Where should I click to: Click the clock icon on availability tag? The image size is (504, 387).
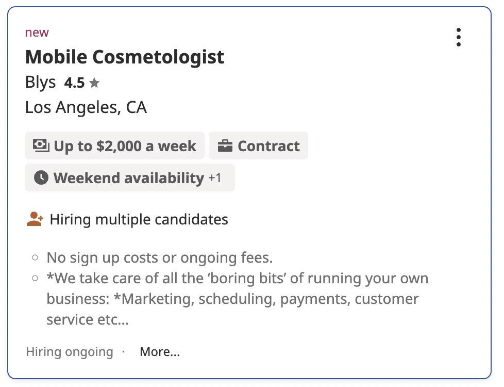pos(41,178)
